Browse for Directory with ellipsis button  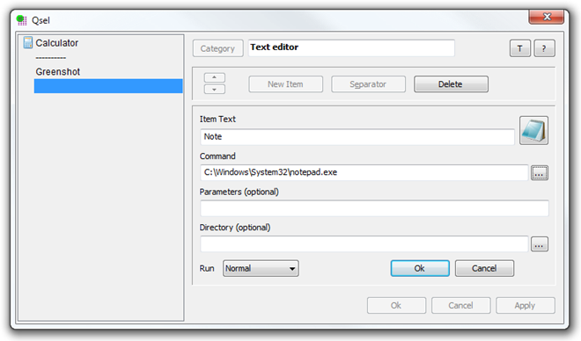[539, 244]
